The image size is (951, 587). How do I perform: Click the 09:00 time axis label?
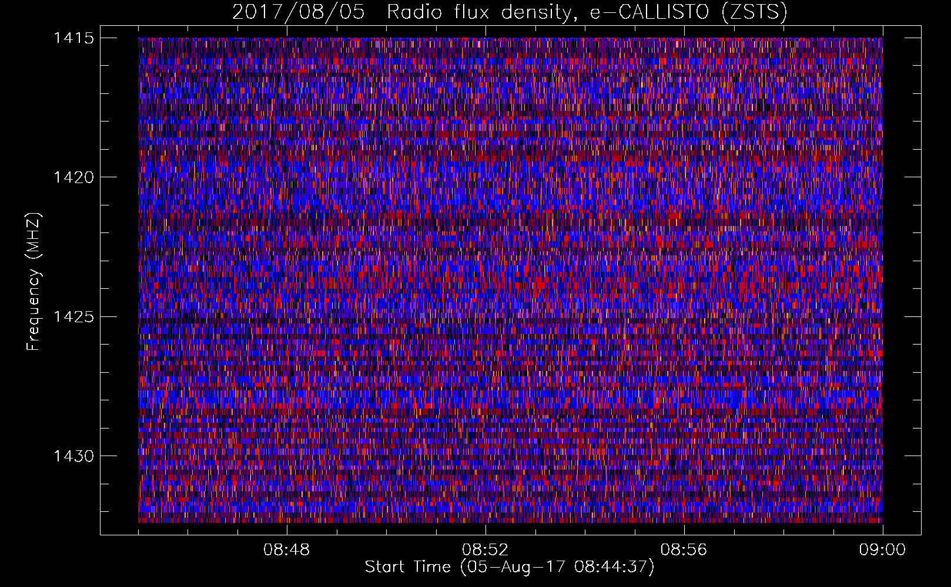point(882,550)
